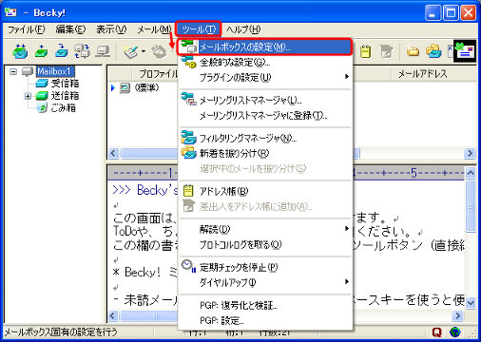The width and height of the screenshot is (481, 342).
Task: Click the compose new message icon
Action: click(131, 51)
